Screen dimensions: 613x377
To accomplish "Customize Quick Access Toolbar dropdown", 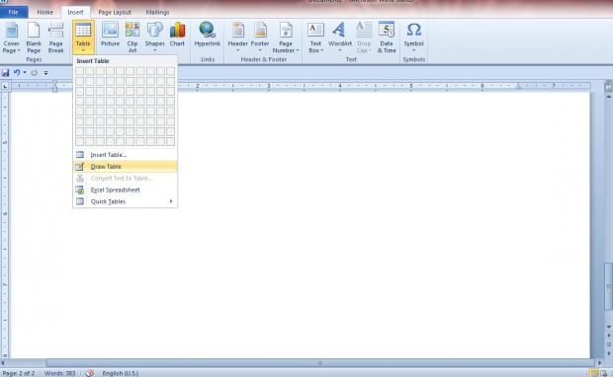I will [45, 73].
